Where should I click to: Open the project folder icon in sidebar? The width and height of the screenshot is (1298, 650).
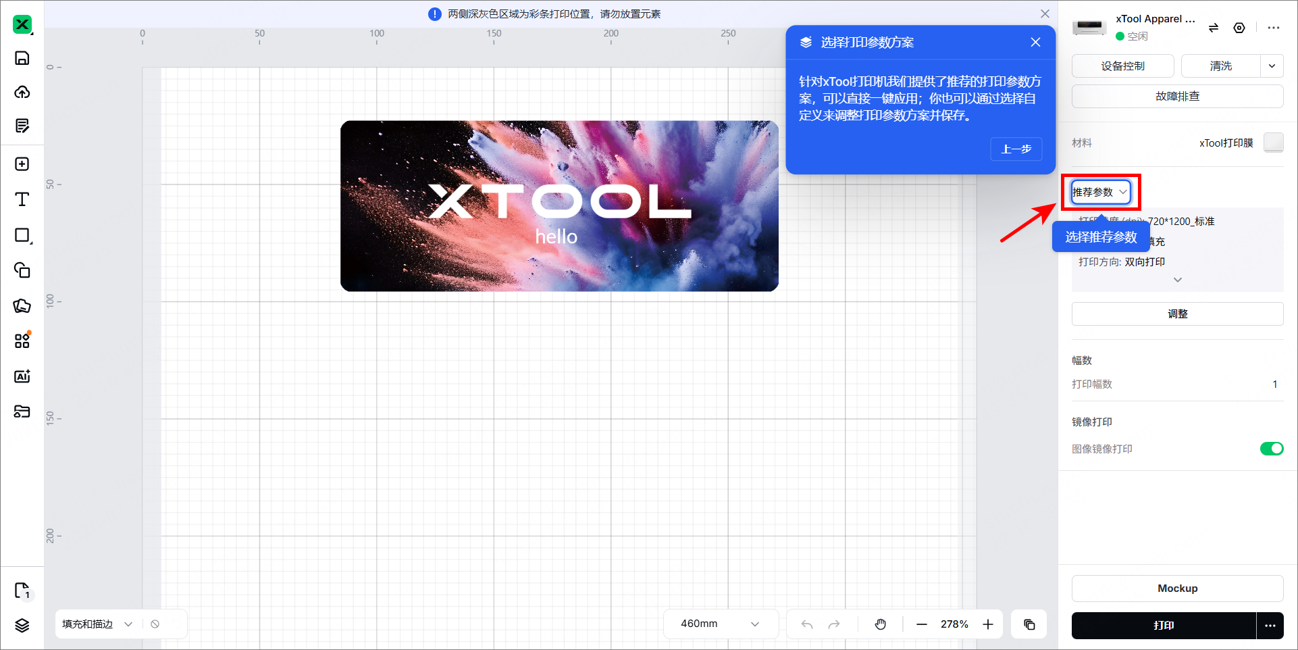pos(22,411)
